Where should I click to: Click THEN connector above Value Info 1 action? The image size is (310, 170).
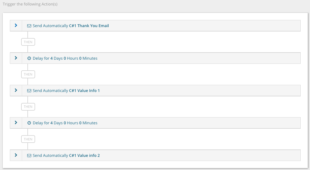[28, 74]
